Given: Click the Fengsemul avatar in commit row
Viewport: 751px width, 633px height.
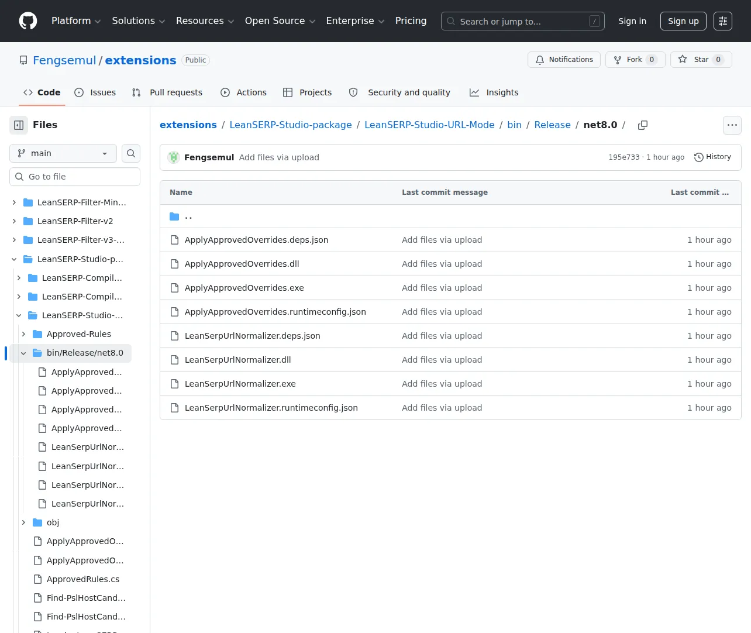Looking at the screenshot, I should 174,157.
